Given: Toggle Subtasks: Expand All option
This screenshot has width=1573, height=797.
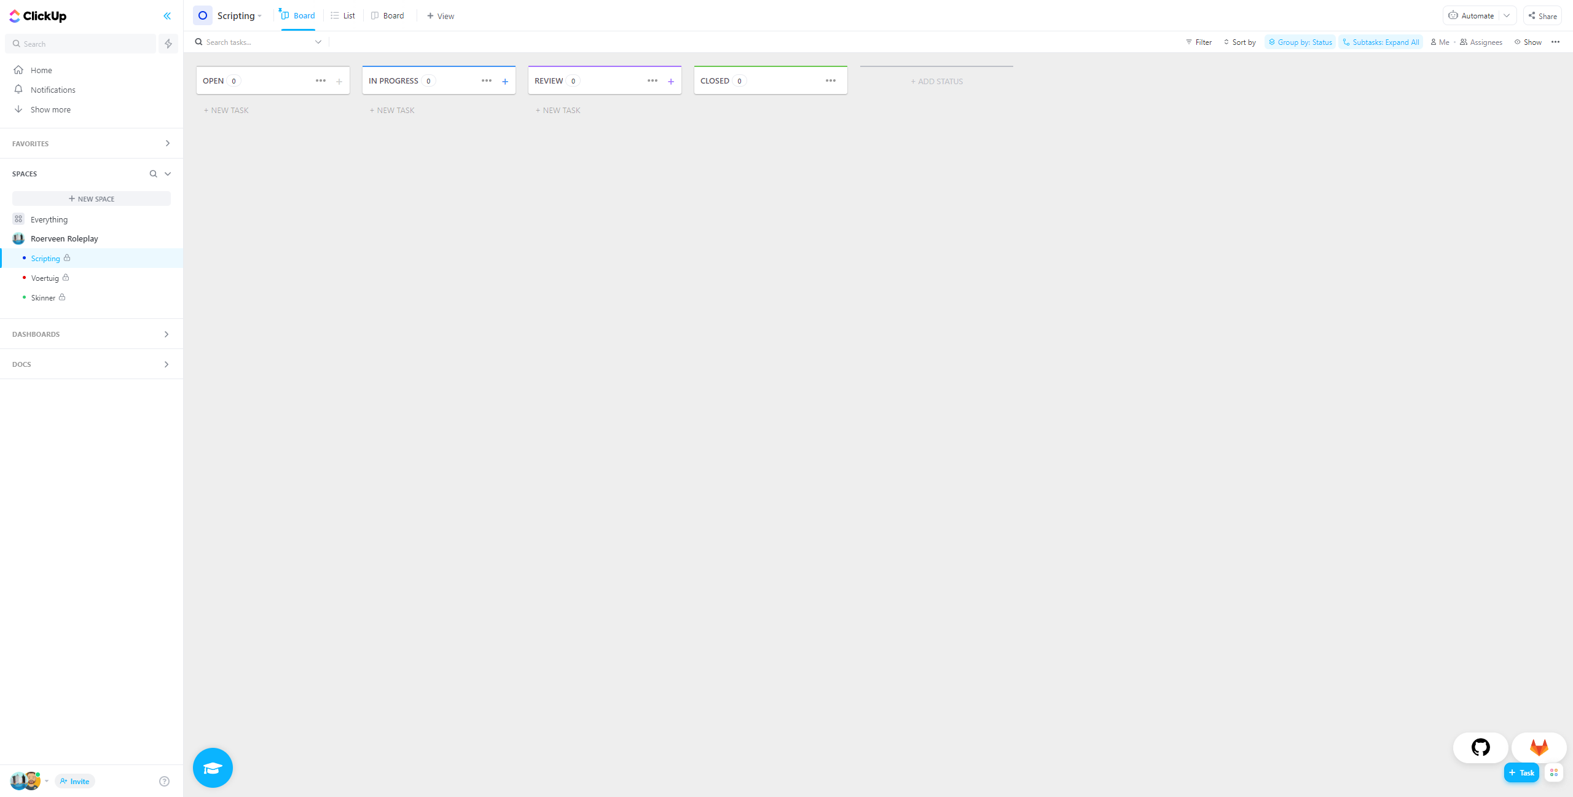Looking at the screenshot, I should [1381, 42].
